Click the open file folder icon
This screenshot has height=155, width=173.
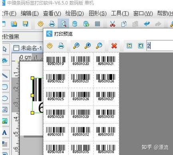click(x=14, y=24)
